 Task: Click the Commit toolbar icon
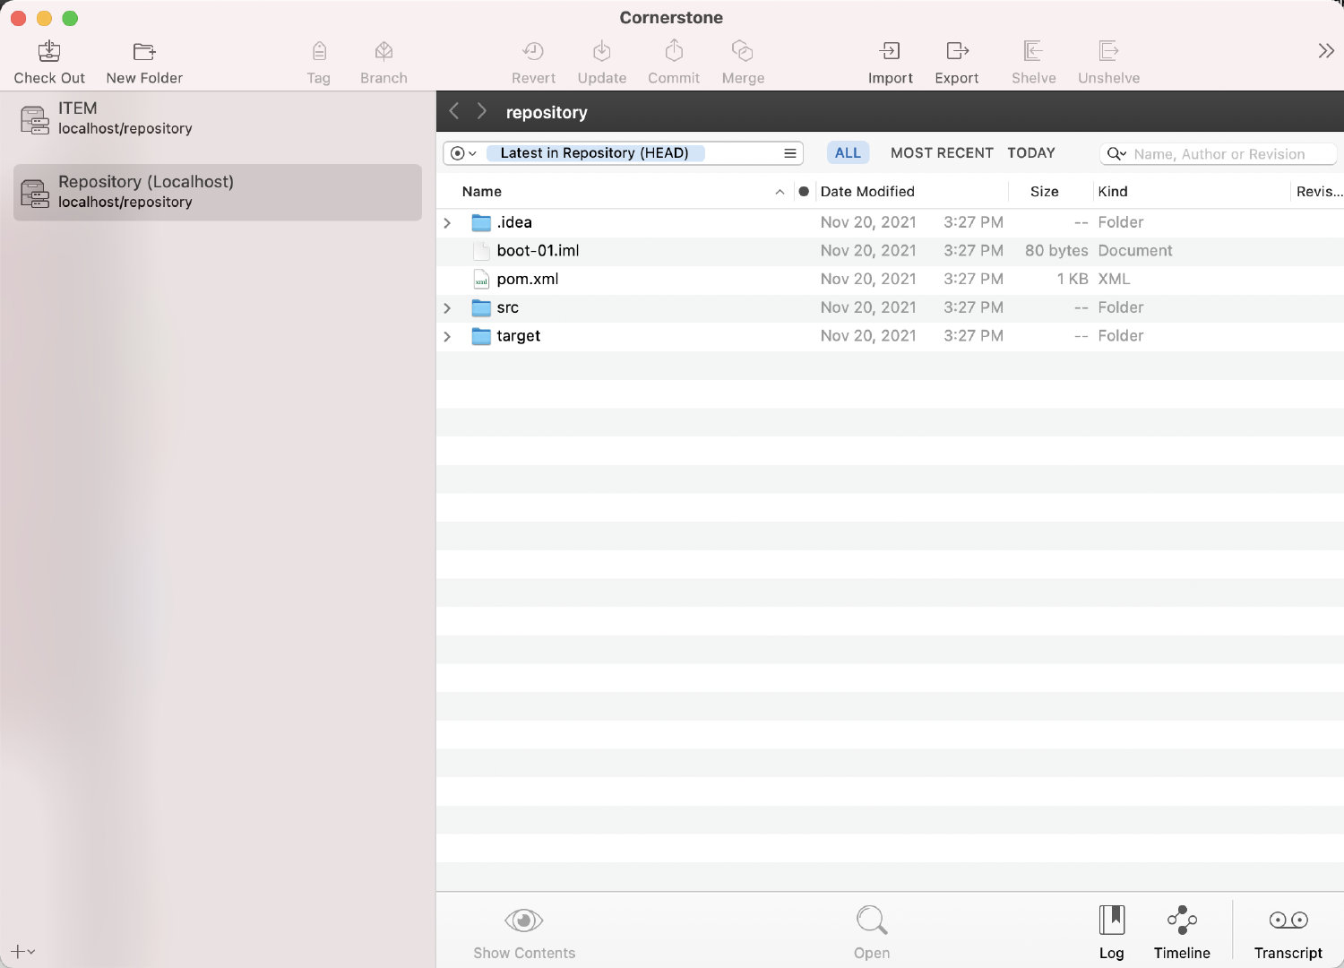[x=674, y=50]
